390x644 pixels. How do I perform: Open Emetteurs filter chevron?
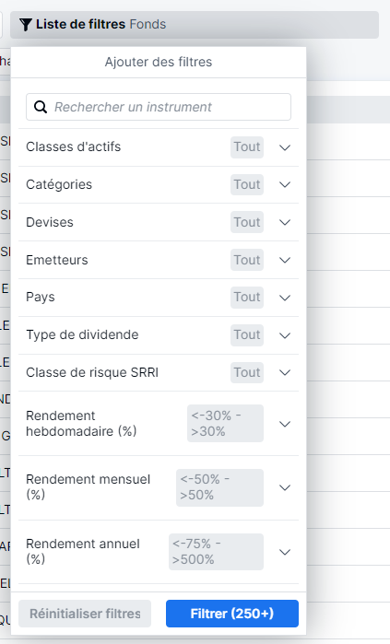click(x=285, y=260)
